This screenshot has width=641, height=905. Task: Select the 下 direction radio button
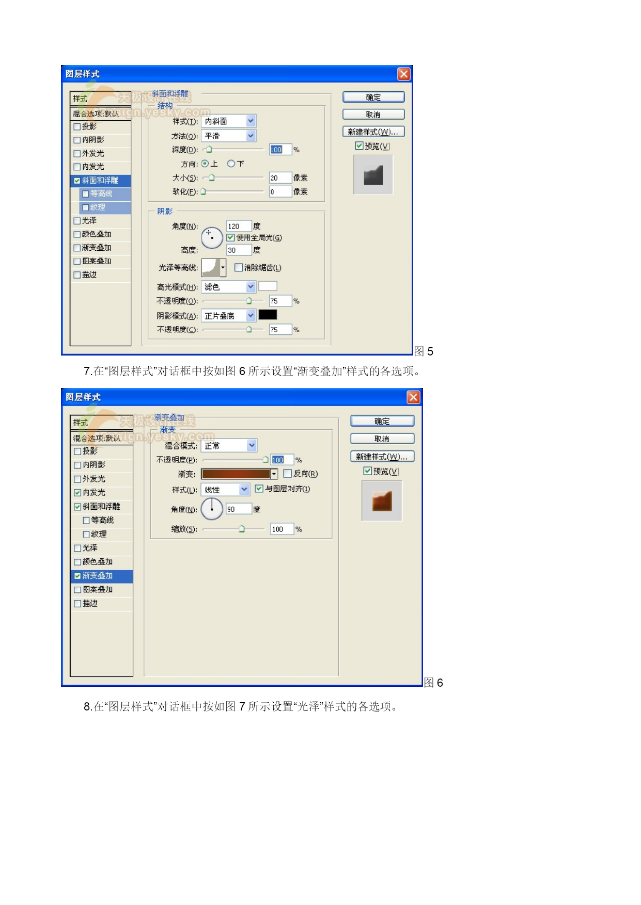coord(231,164)
